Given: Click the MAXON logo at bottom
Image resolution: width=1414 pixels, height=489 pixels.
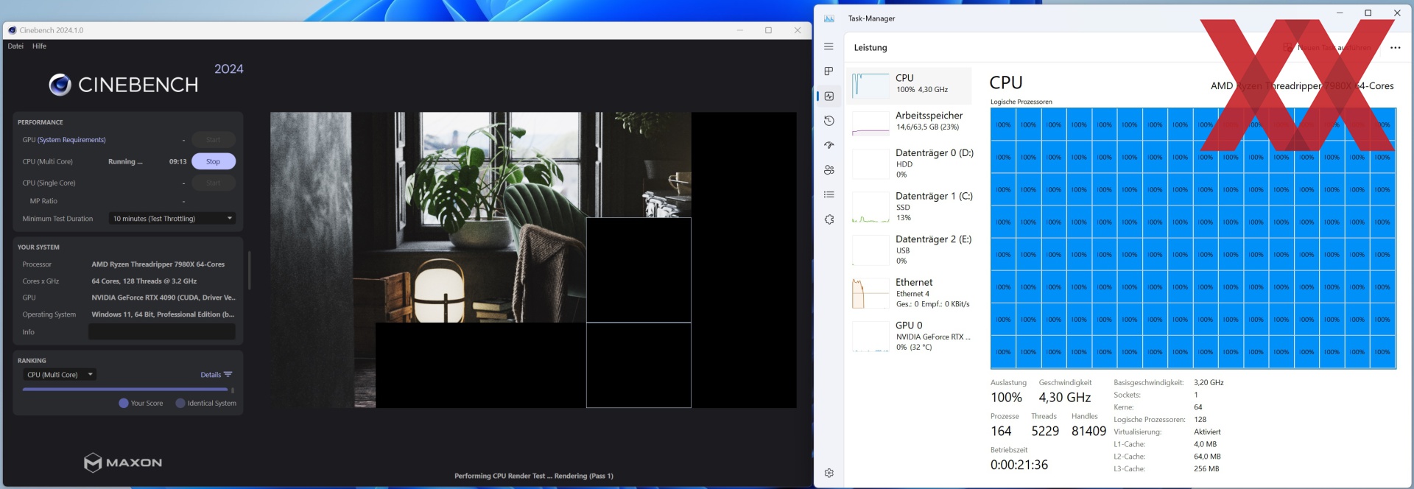Looking at the screenshot, I should click(123, 462).
